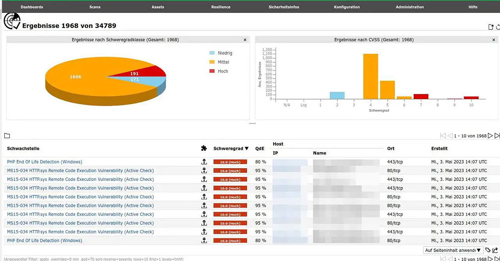Click the tag icon beside the page content dropdown

(488, 250)
